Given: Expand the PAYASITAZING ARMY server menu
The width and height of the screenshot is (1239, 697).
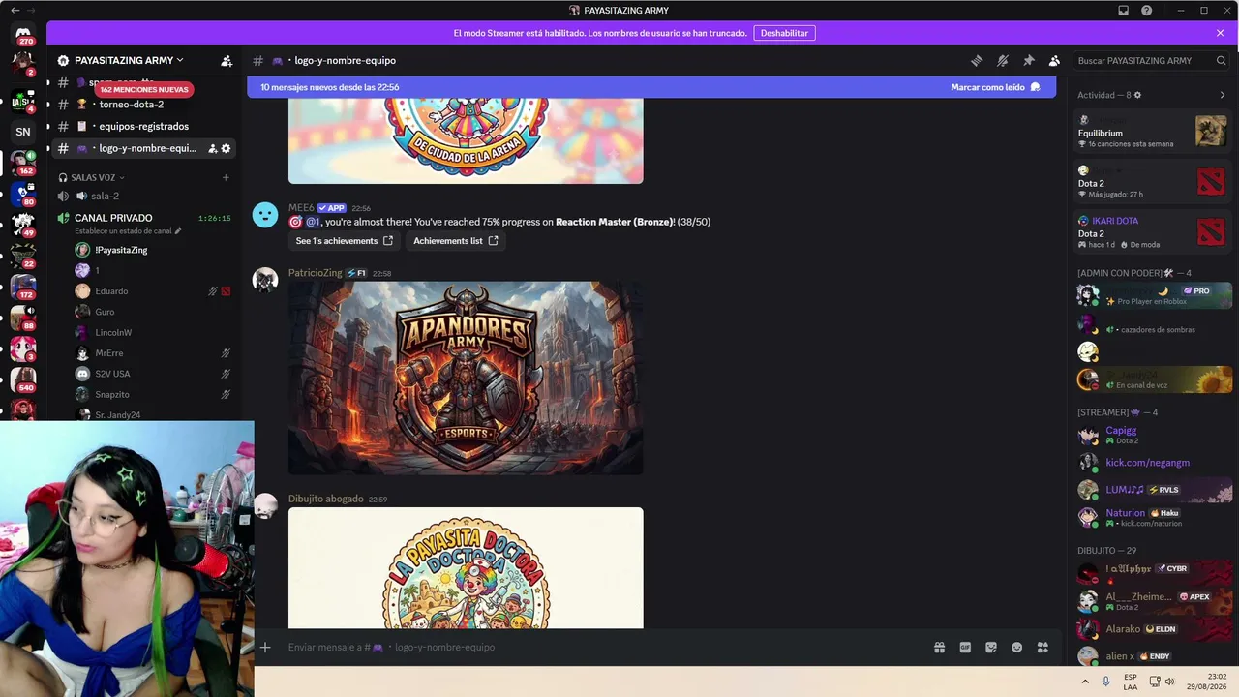Looking at the screenshot, I should pyautogui.click(x=130, y=60).
